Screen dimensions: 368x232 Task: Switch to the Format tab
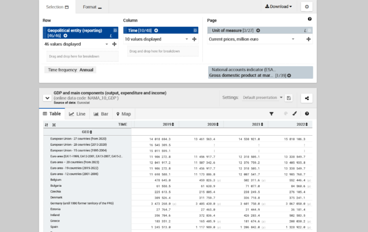(92, 7)
